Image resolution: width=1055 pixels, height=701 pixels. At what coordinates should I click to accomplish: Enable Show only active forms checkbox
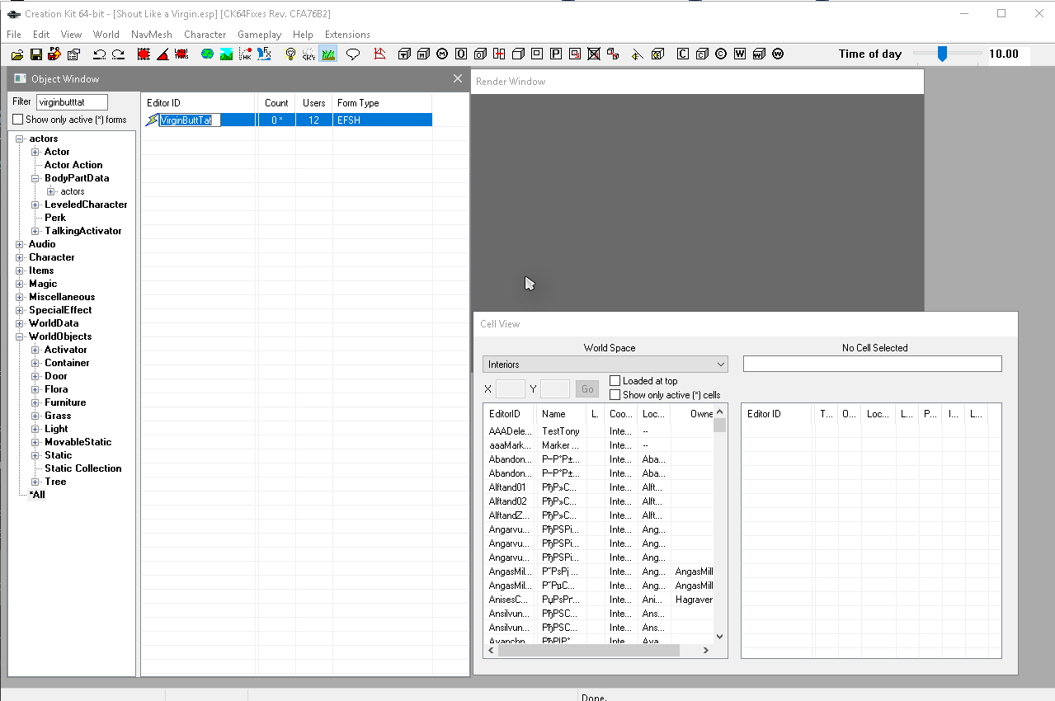[18, 120]
